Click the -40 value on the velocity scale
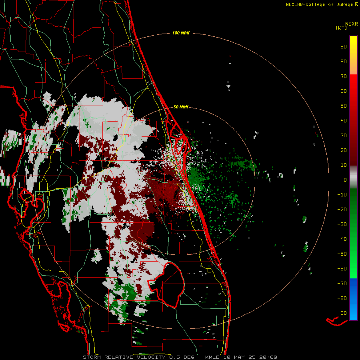 pyautogui.click(x=342, y=239)
